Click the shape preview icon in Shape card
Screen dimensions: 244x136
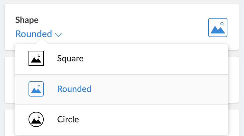point(217,27)
